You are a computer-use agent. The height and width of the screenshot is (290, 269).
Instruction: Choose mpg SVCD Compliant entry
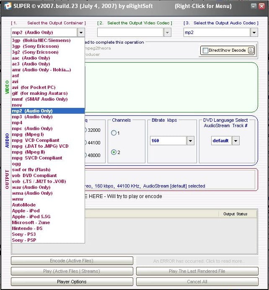(x=48, y=158)
